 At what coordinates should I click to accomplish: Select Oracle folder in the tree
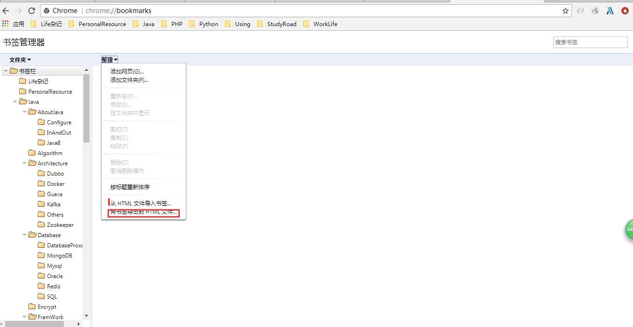pyautogui.click(x=50, y=276)
